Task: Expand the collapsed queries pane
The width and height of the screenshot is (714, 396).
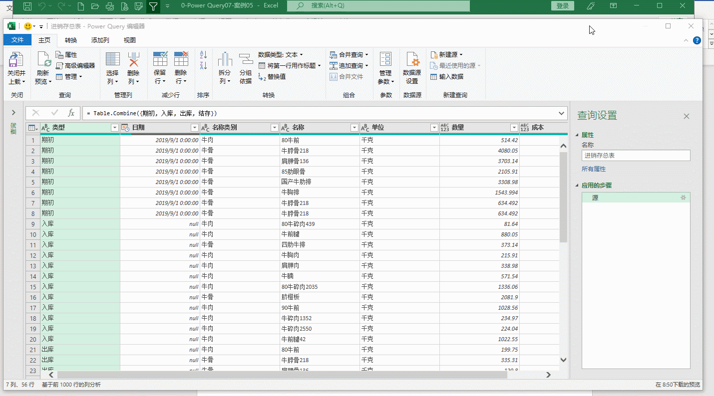Action: tap(13, 113)
